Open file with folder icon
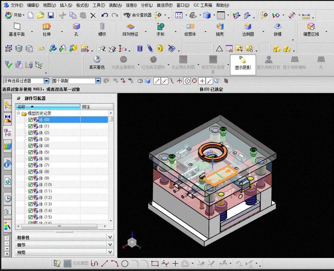 pyautogui.click(x=41, y=15)
